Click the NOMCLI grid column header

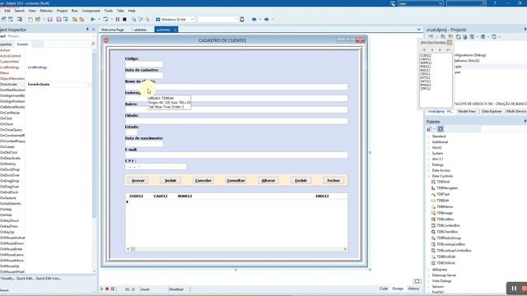point(184,196)
